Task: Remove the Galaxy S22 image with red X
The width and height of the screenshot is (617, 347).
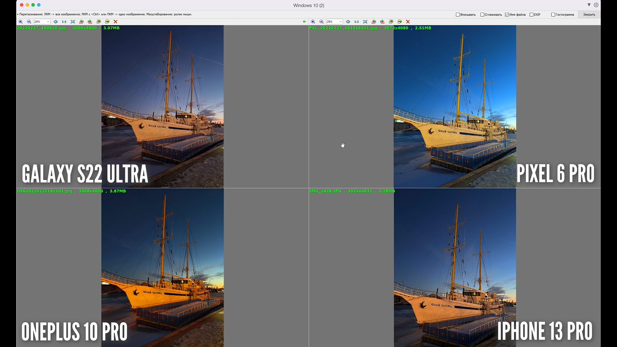Action: (115, 22)
